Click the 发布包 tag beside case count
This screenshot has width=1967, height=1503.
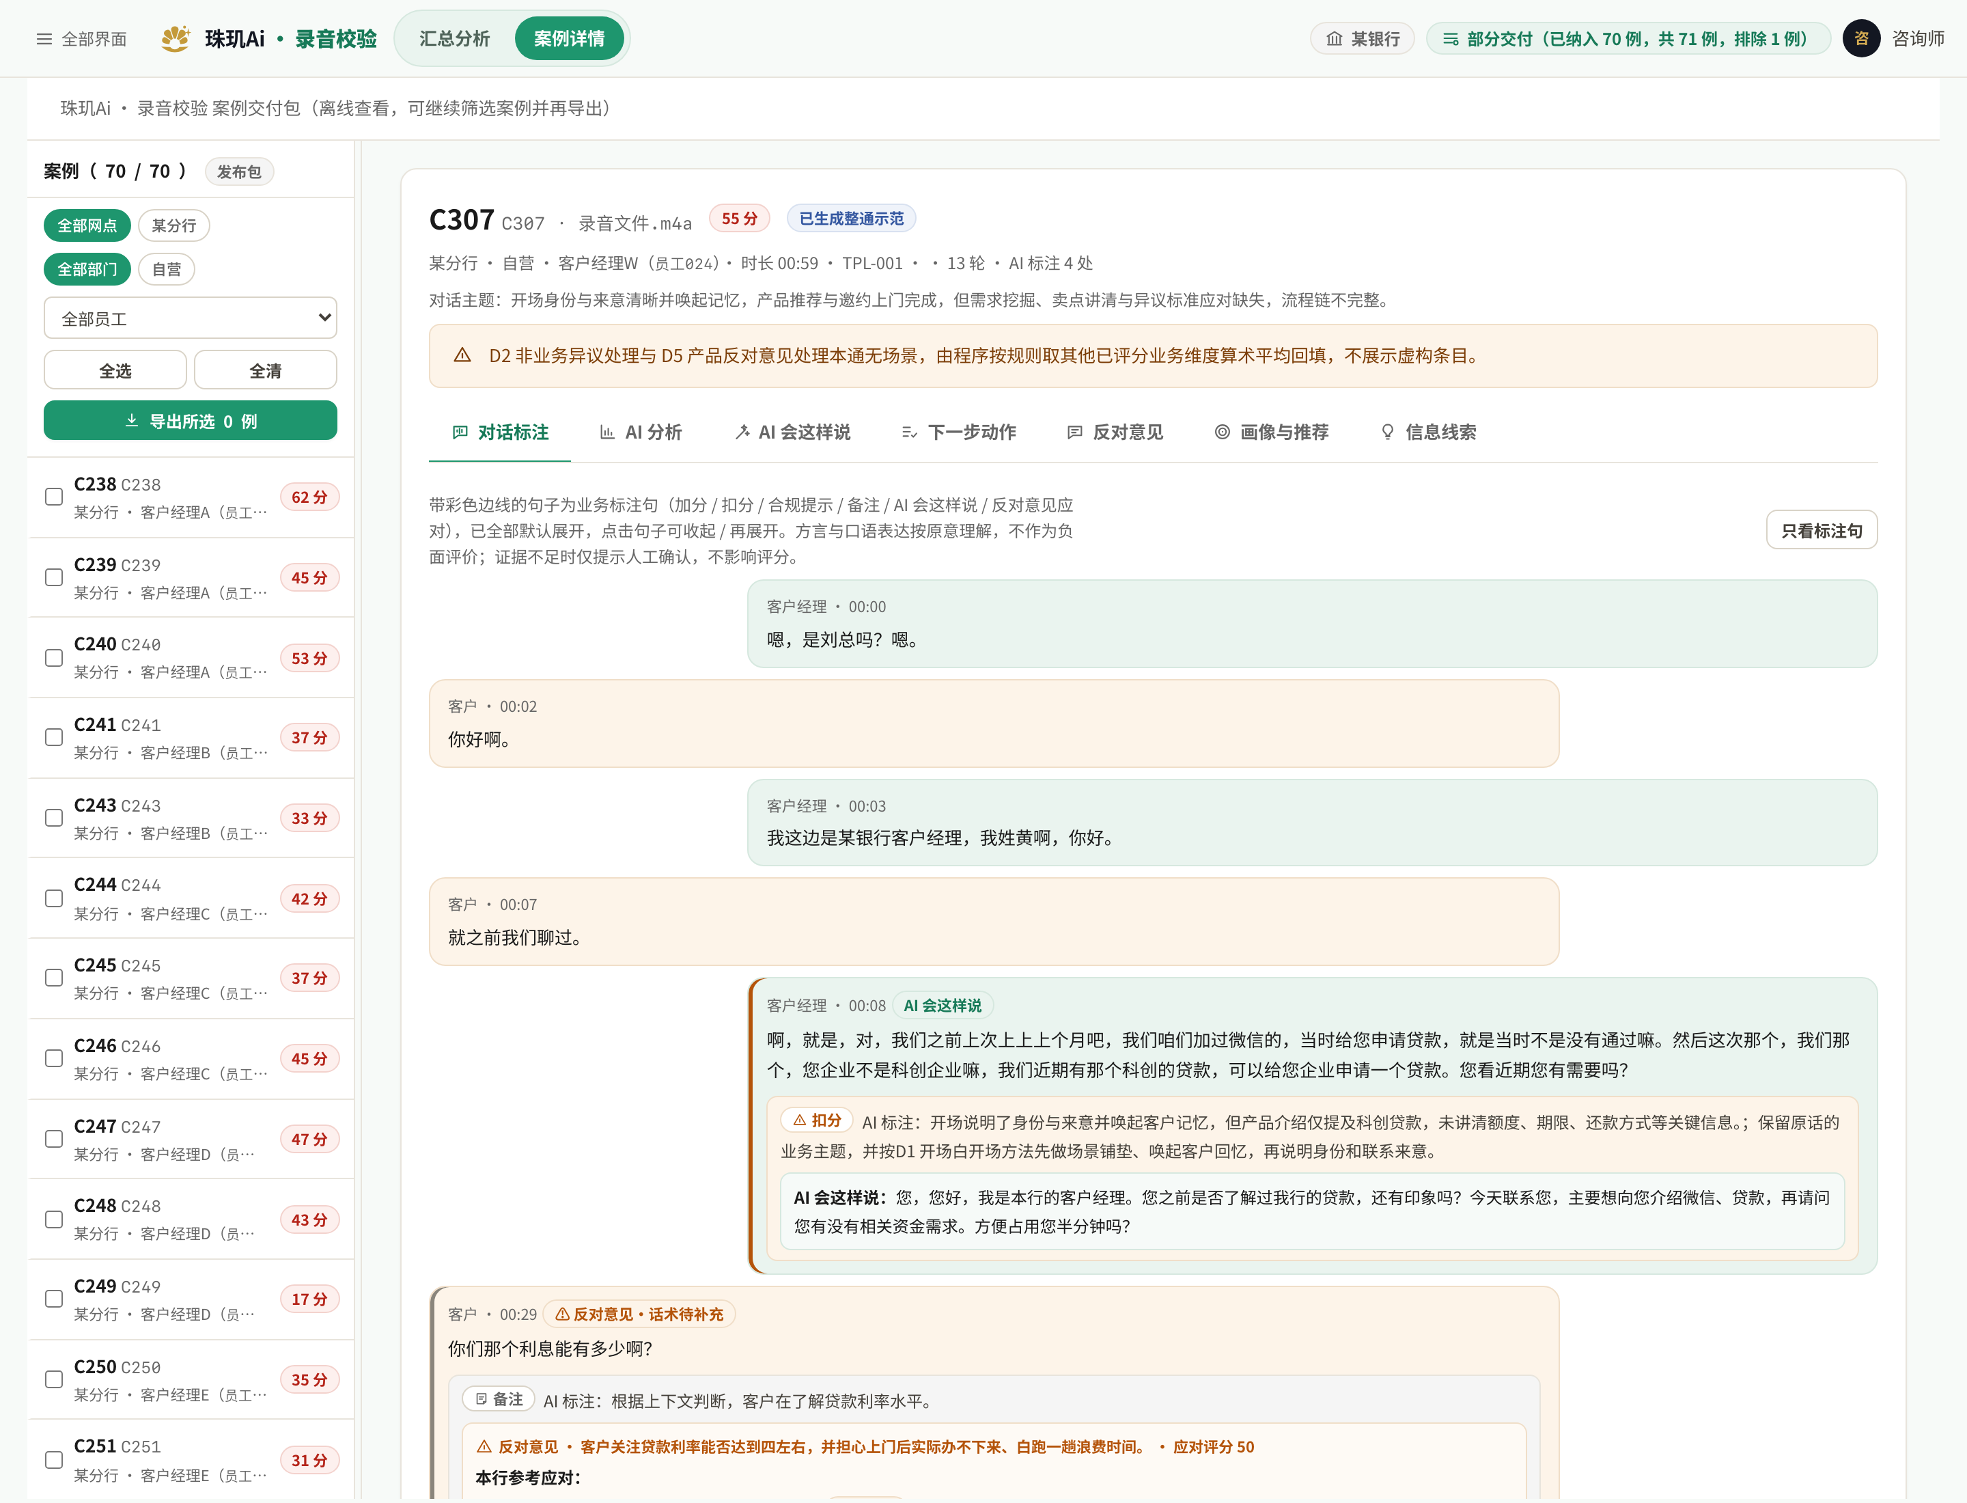pyautogui.click(x=239, y=171)
